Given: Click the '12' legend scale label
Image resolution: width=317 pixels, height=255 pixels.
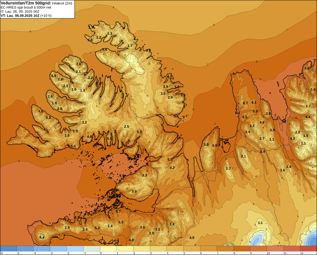Looking at the screenshot, I should pyautogui.click(x=302, y=253).
